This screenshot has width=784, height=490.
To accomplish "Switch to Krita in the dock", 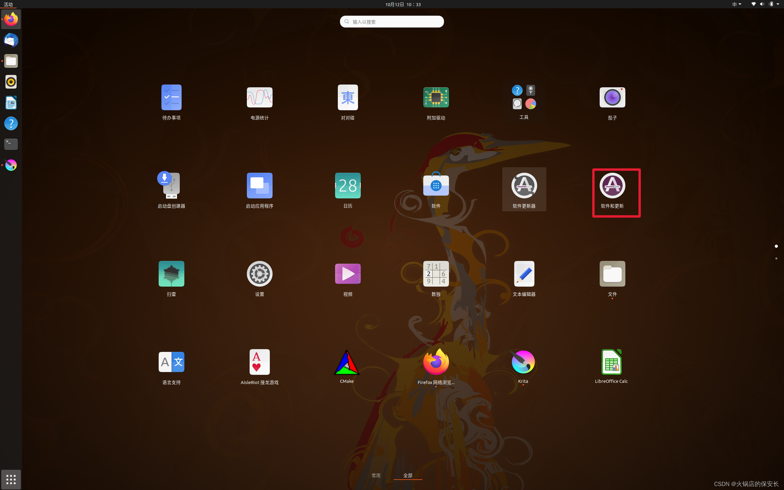I will pyautogui.click(x=11, y=165).
